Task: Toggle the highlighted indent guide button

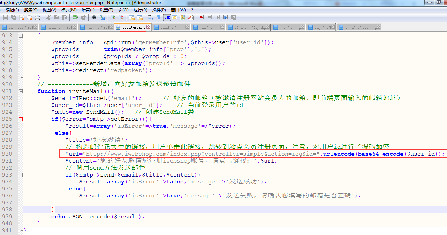Action: point(167,17)
